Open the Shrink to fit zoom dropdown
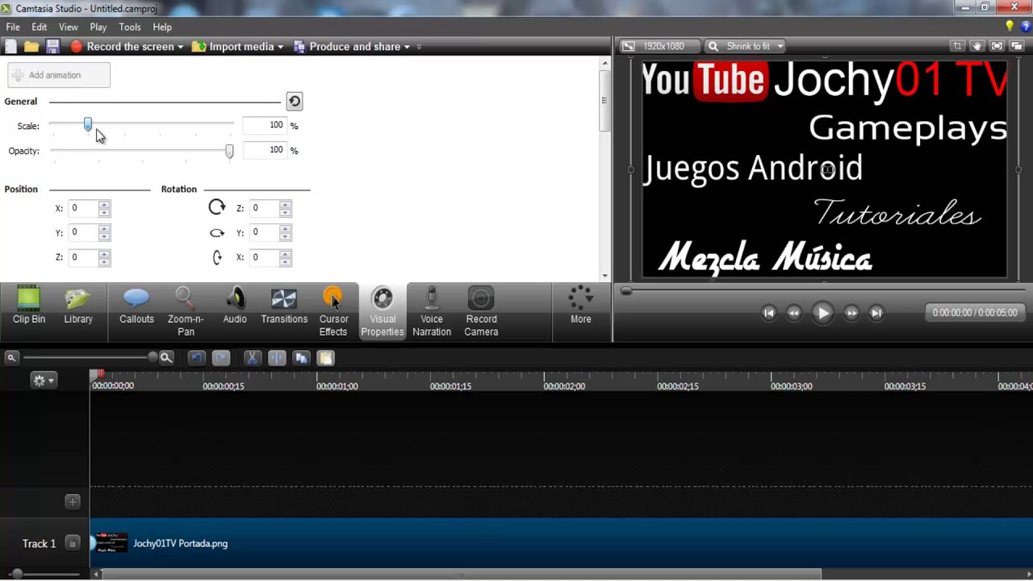The image size is (1033, 581). coord(746,46)
